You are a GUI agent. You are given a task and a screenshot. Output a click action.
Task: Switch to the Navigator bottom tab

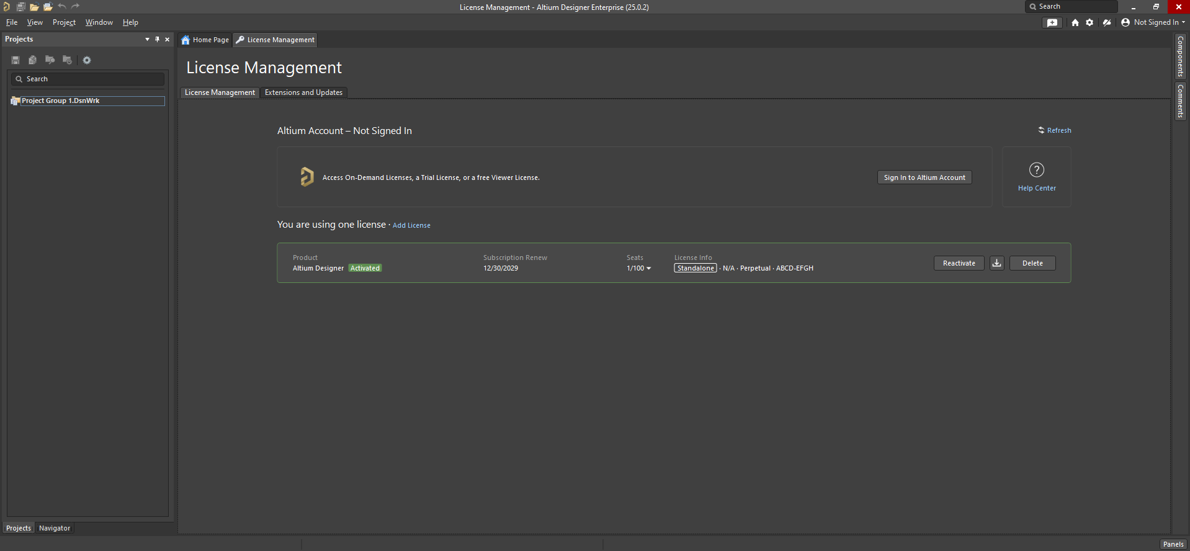coord(55,528)
